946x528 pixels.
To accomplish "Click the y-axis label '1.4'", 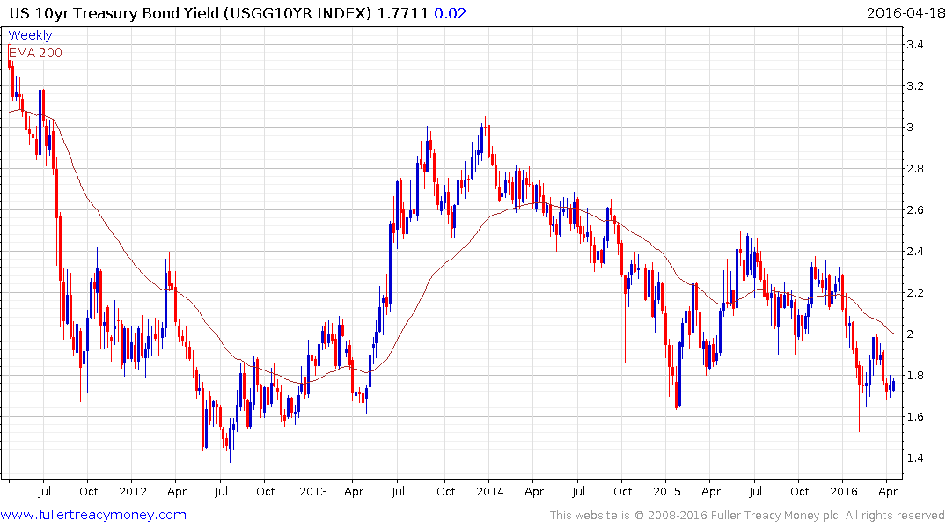I will point(914,458).
